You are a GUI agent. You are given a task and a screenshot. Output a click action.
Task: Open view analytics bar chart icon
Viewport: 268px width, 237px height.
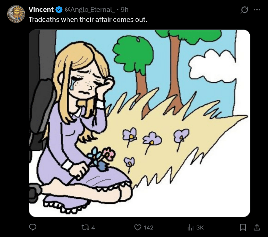pyautogui.click(x=191, y=227)
